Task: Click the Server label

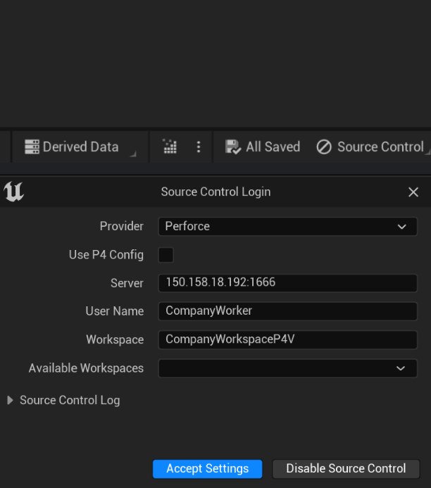Action: (x=127, y=283)
